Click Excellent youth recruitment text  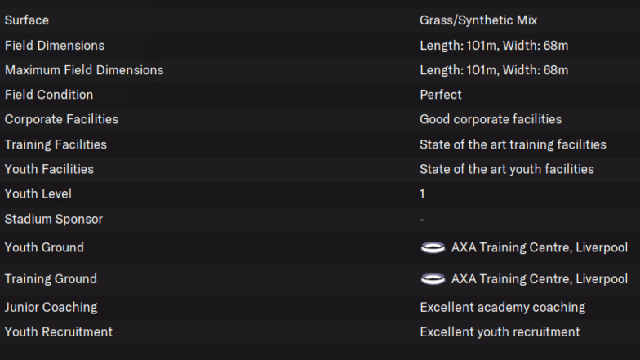(500, 331)
